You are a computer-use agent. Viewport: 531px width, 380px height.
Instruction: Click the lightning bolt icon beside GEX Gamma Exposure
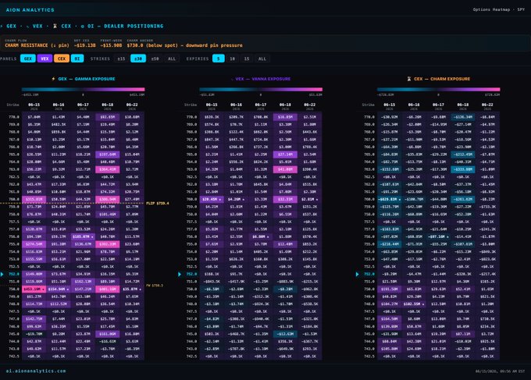click(53, 79)
